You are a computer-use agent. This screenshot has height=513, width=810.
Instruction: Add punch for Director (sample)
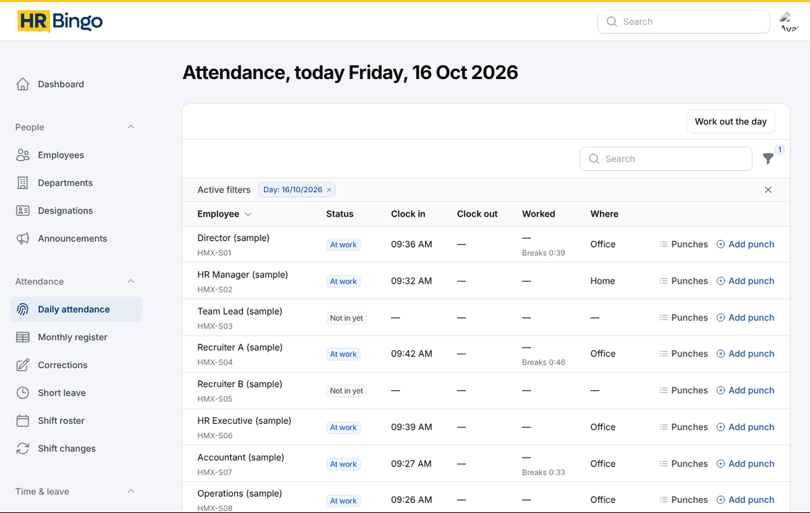pyautogui.click(x=745, y=244)
